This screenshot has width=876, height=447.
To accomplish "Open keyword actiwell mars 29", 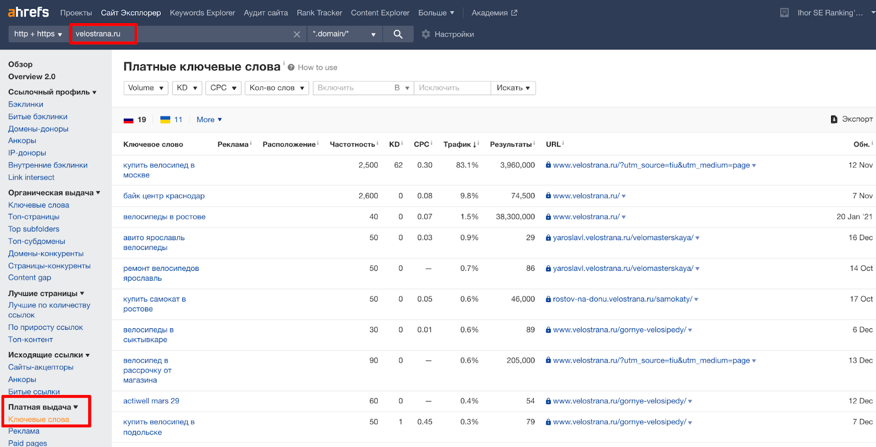I will (x=151, y=401).
